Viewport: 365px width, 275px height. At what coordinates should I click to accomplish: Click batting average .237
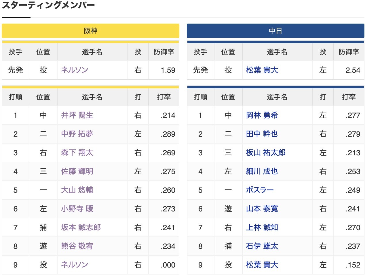[x=353, y=246]
